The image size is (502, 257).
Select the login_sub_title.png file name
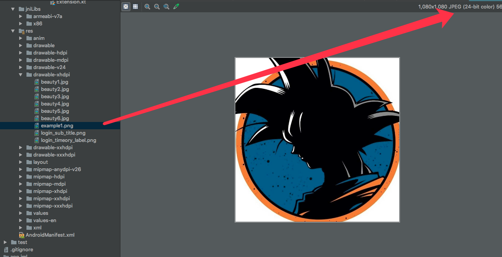[x=63, y=133]
